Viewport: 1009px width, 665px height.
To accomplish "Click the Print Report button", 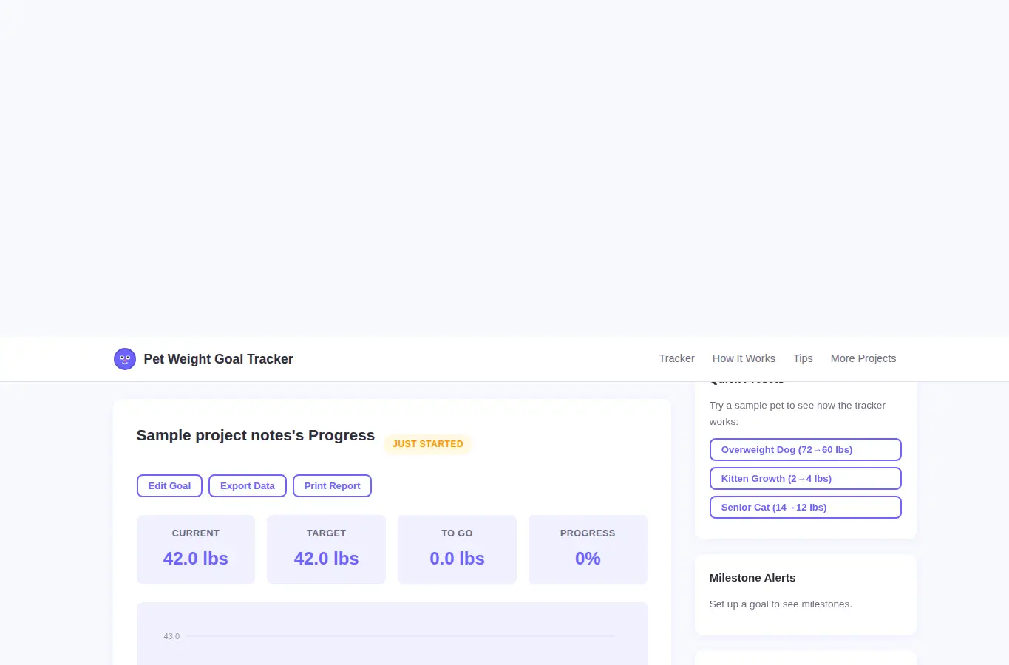I will [x=332, y=485].
